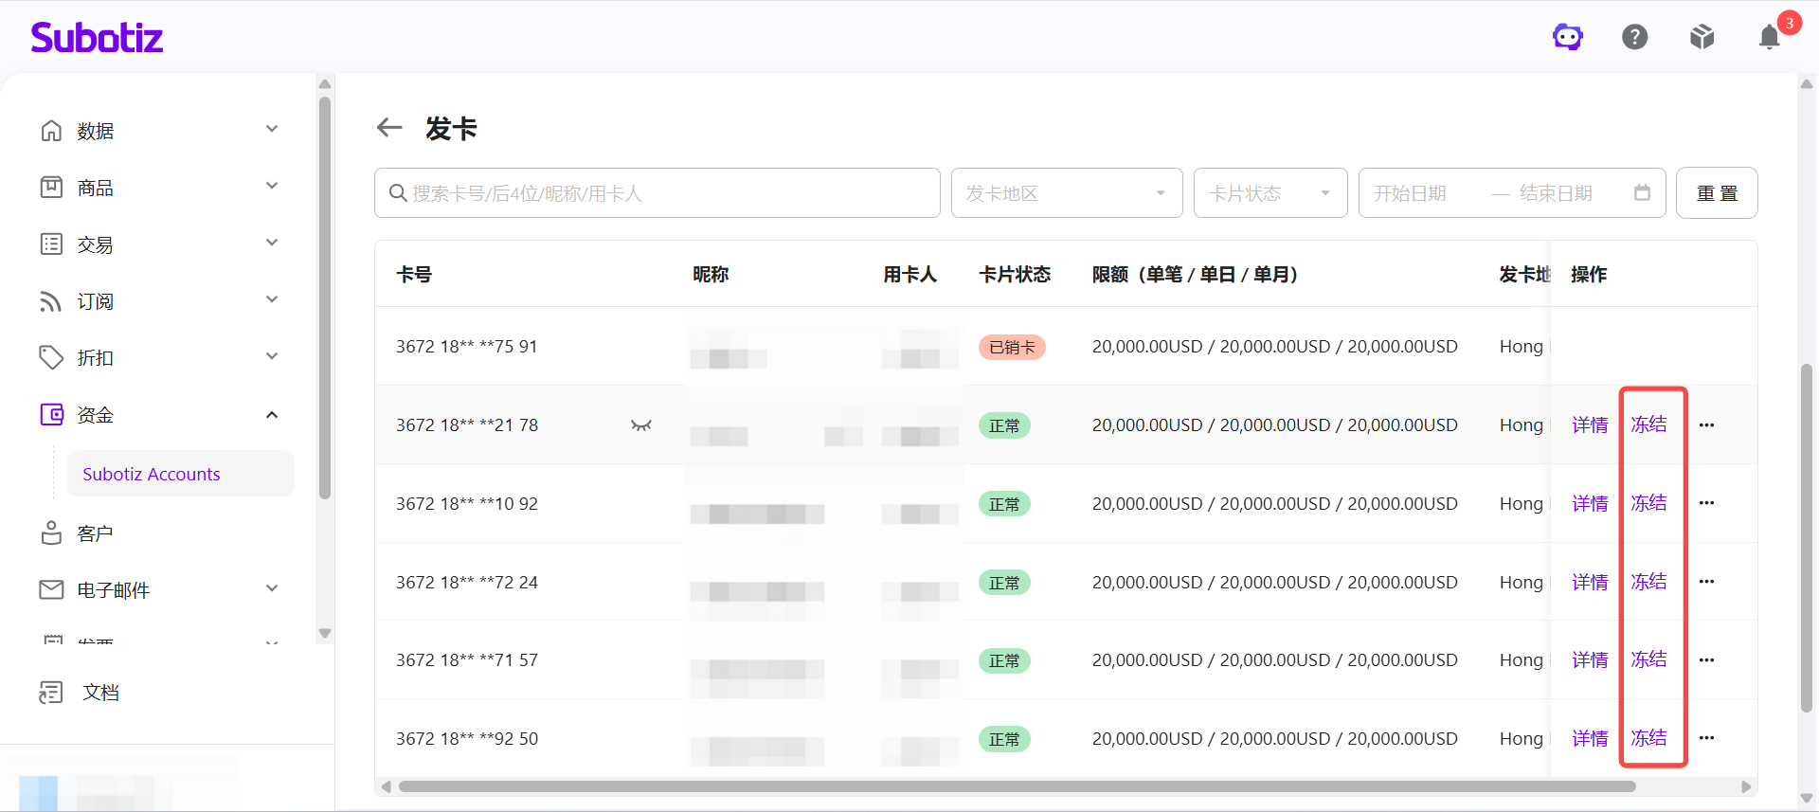View 详情 for card 92 50
This screenshot has height=812, width=1819.
click(x=1590, y=738)
